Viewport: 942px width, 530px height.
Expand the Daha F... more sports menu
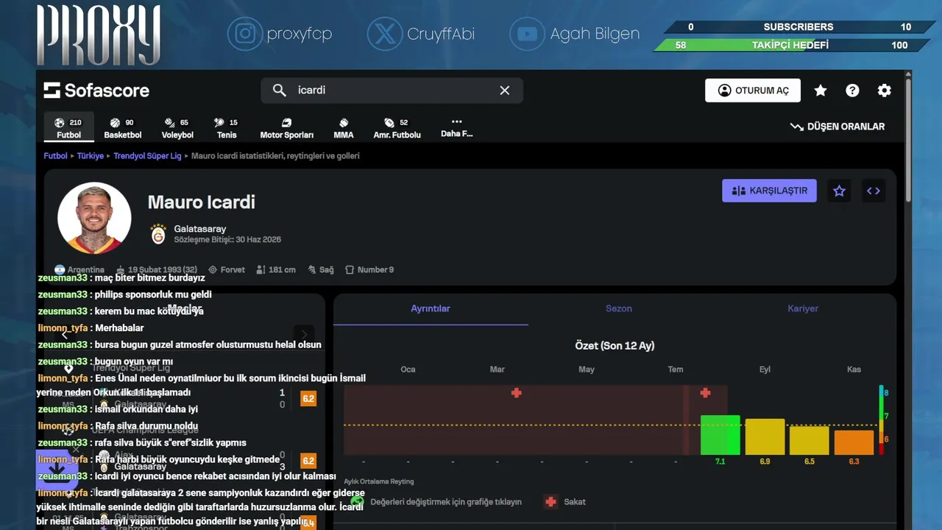pos(457,128)
